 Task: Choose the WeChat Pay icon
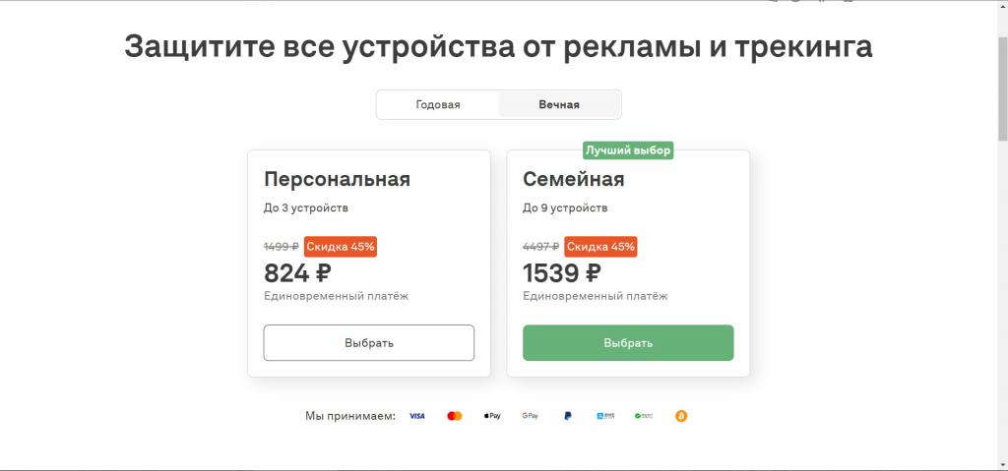[644, 416]
